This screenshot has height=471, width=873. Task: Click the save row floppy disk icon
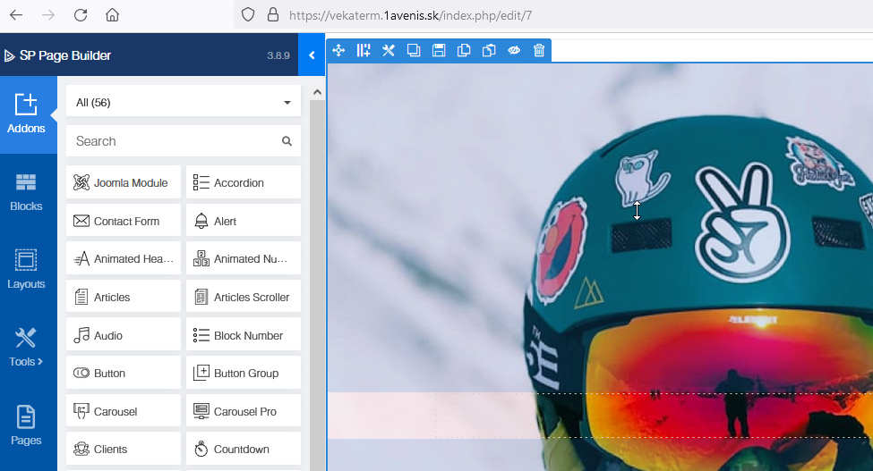click(x=439, y=51)
